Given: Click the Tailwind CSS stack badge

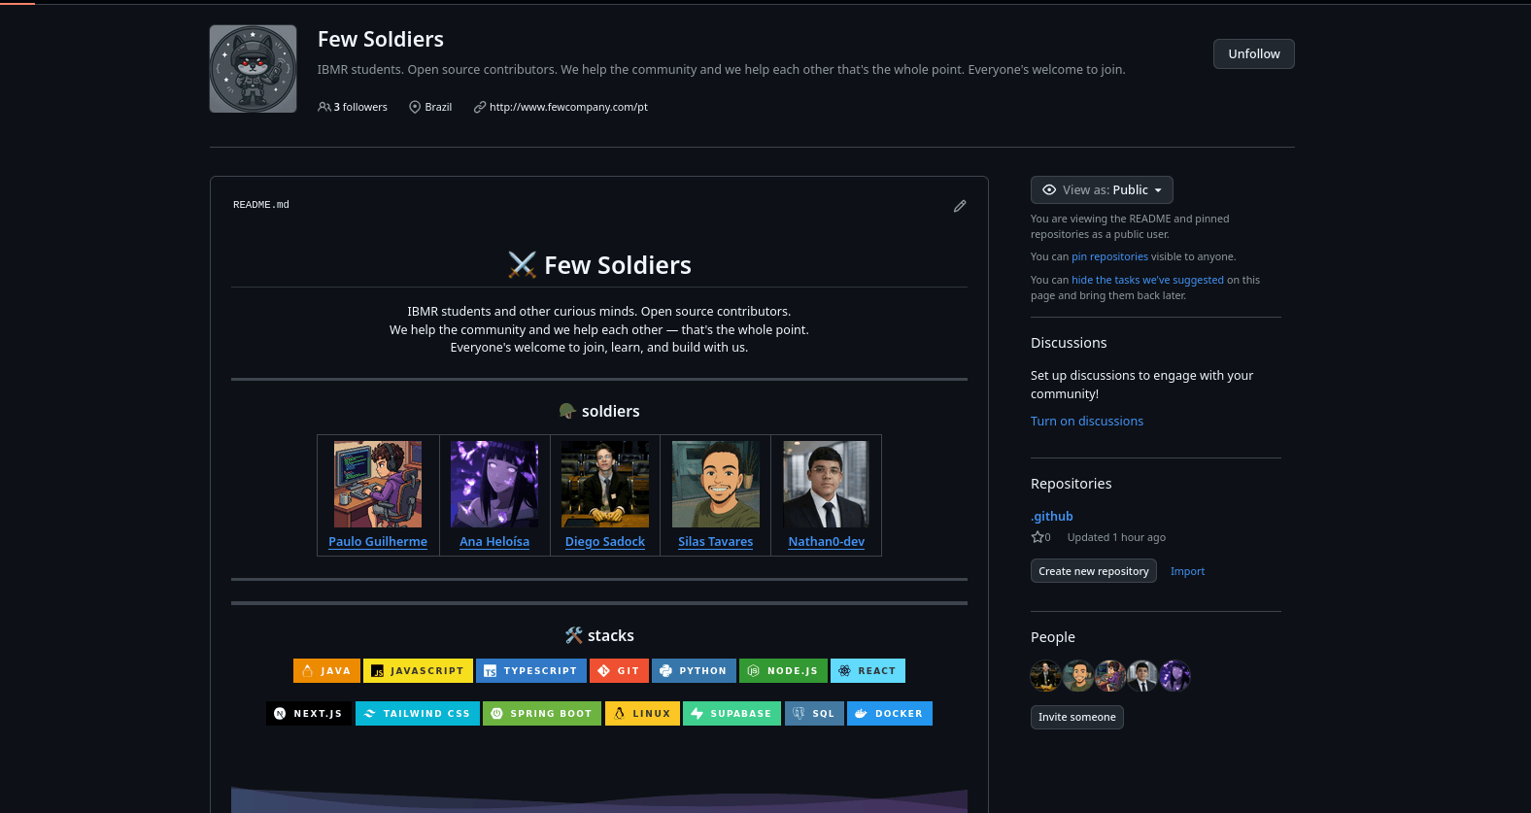Looking at the screenshot, I should click(417, 713).
